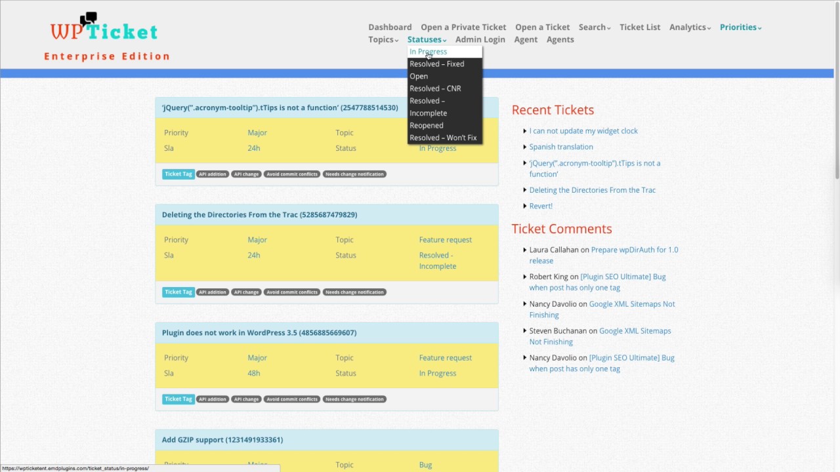Navigate to Ticket List
Screen dimensions: 840x472
point(640,27)
